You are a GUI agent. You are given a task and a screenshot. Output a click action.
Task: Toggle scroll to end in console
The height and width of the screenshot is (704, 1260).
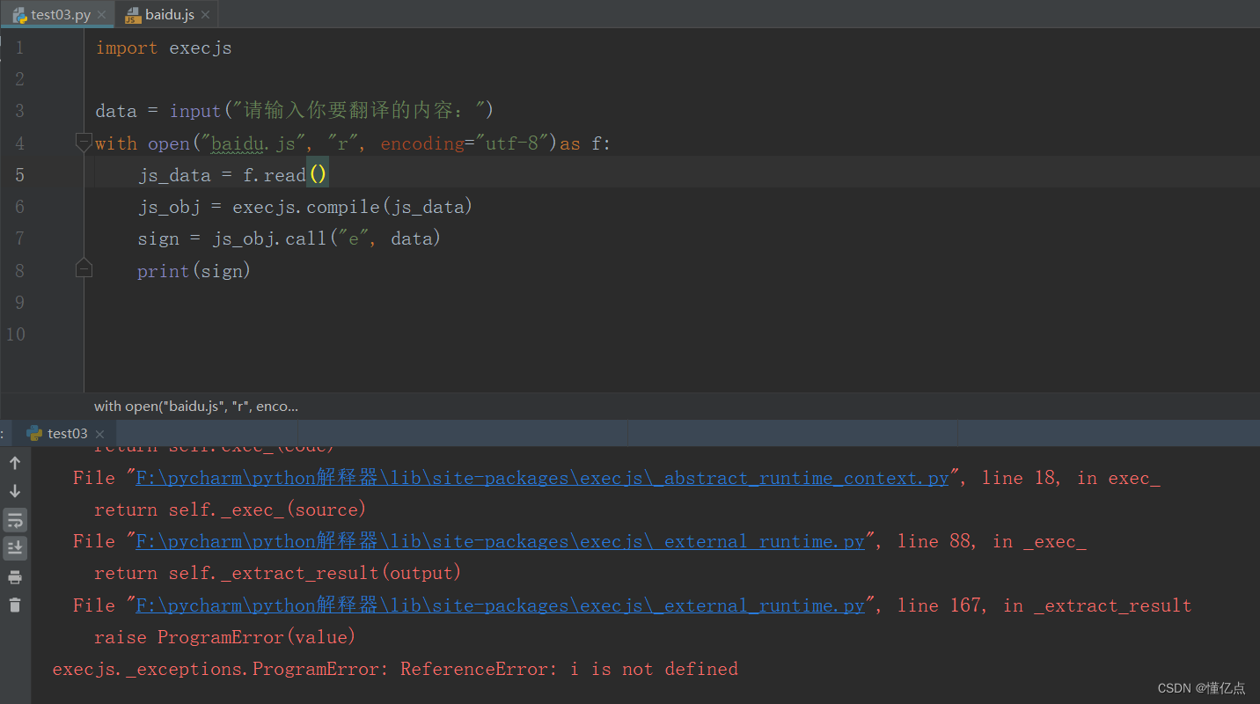pos(15,548)
